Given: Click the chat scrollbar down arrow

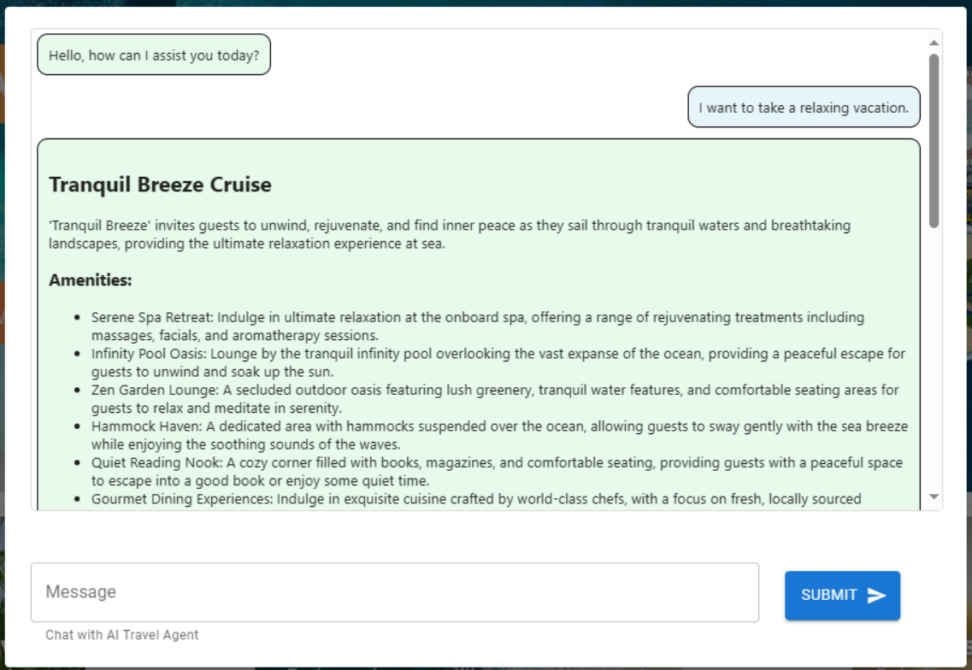Looking at the screenshot, I should coord(934,497).
